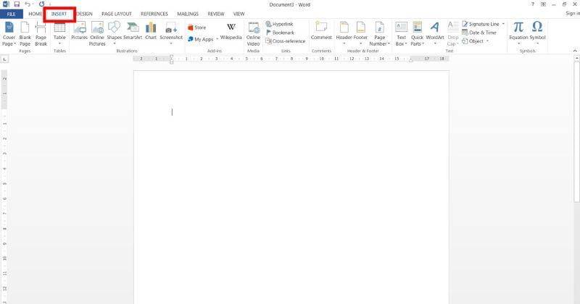This screenshot has height=304, width=580.
Task: Insert a Chart
Action: (151, 32)
